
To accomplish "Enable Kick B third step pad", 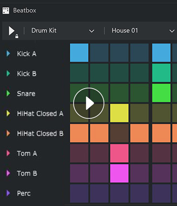I will tap(119, 73).
